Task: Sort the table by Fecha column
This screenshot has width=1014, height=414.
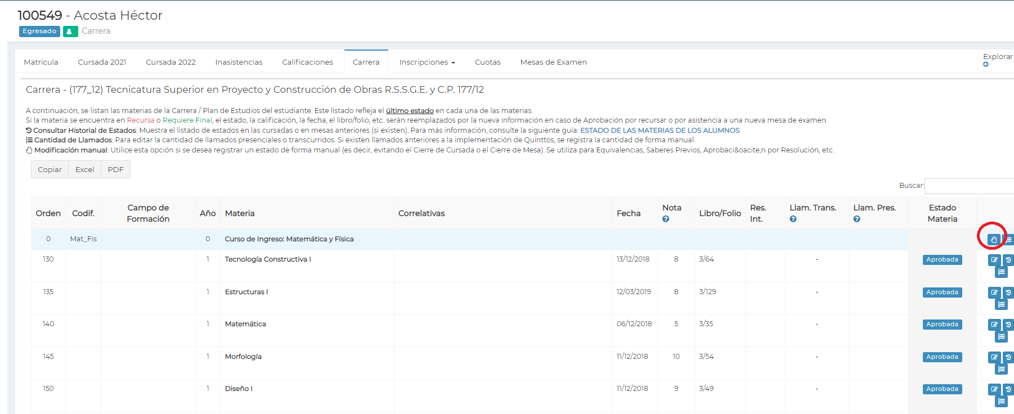Action: (x=634, y=213)
